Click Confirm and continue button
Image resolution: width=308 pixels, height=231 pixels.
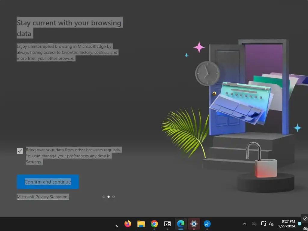click(x=48, y=182)
